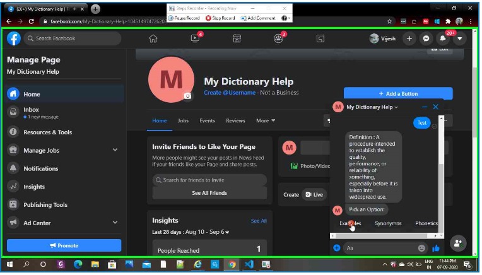This screenshot has width=482, height=275.
Task: Open Inbox in the sidebar
Action: (x=64, y=112)
